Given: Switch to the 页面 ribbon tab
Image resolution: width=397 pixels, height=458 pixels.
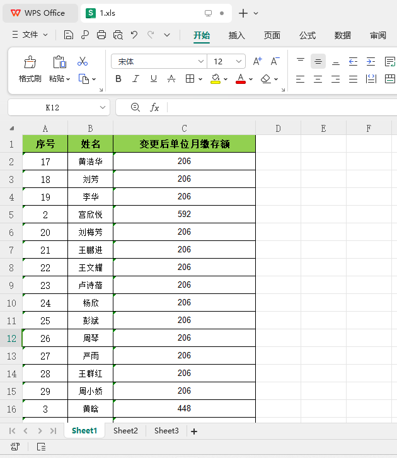Looking at the screenshot, I should click(x=272, y=35).
